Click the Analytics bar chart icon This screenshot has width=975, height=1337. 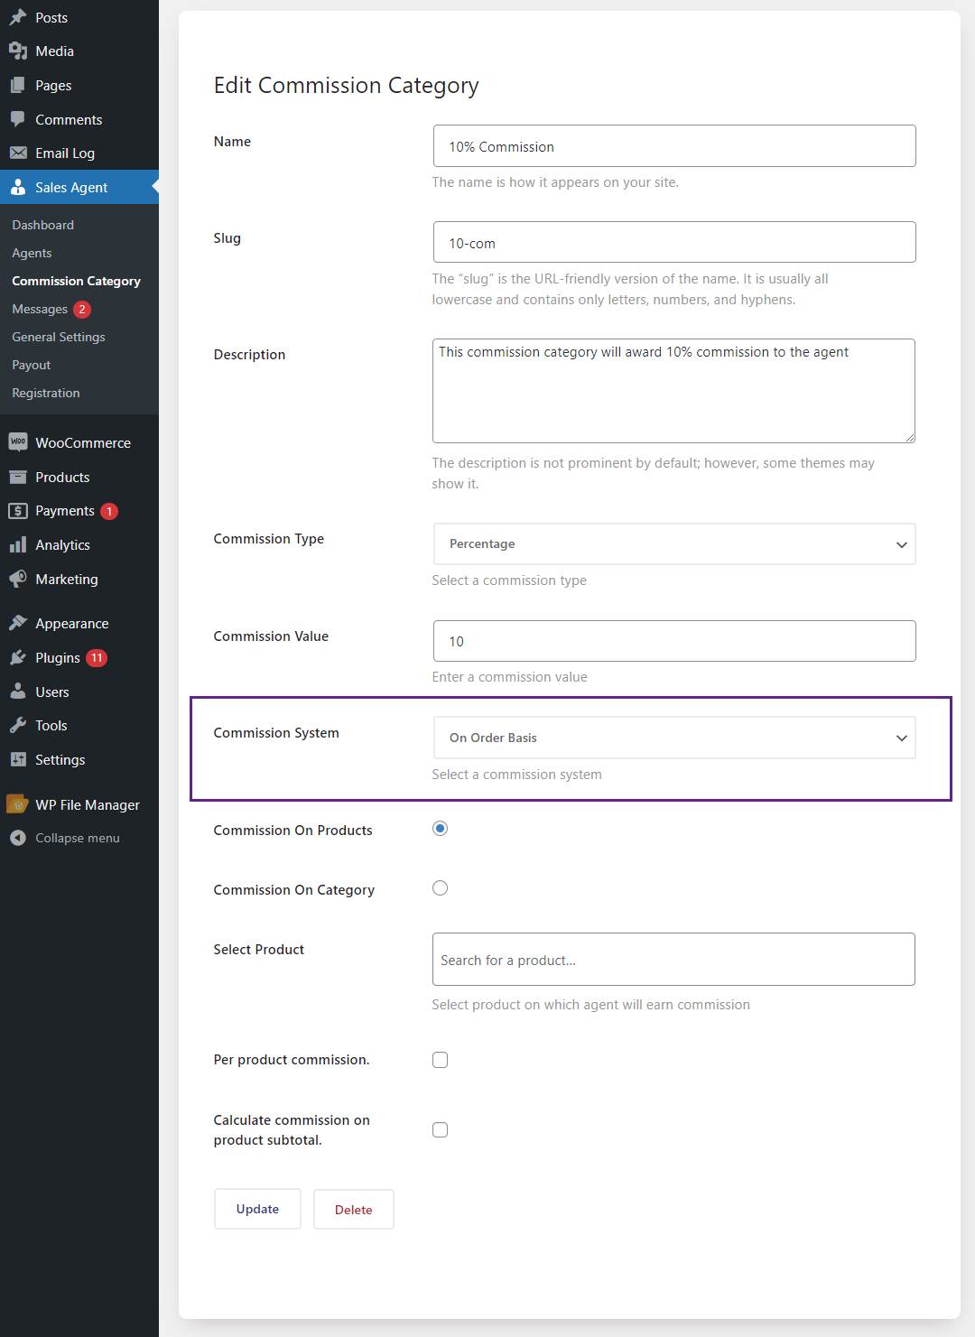tap(18, 544)
